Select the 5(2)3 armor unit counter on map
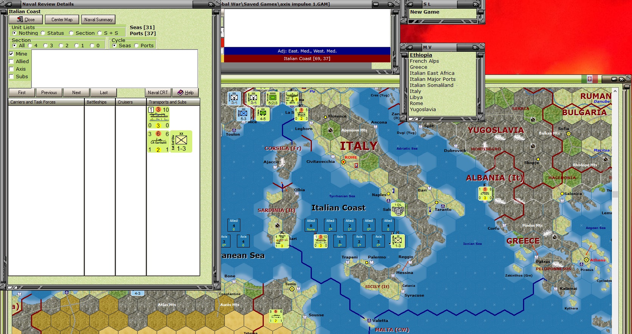Viewport: 632px width, 334px height. point(273,99)
